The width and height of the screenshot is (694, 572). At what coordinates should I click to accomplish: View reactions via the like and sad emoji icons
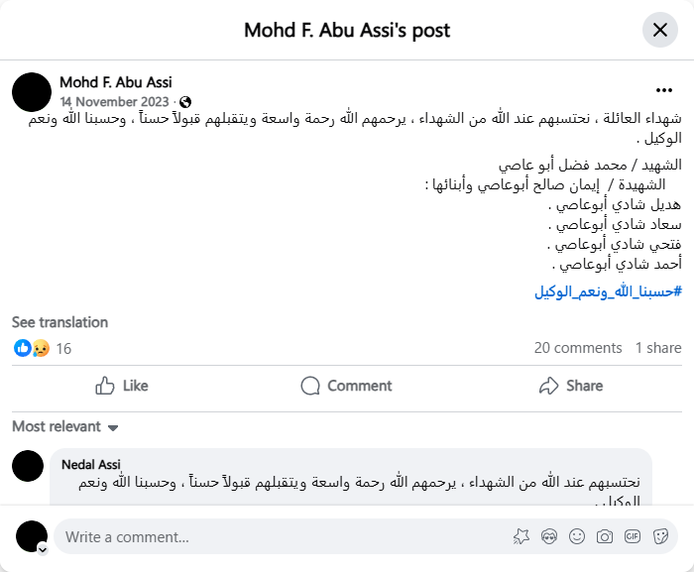(x=31, y=348)
